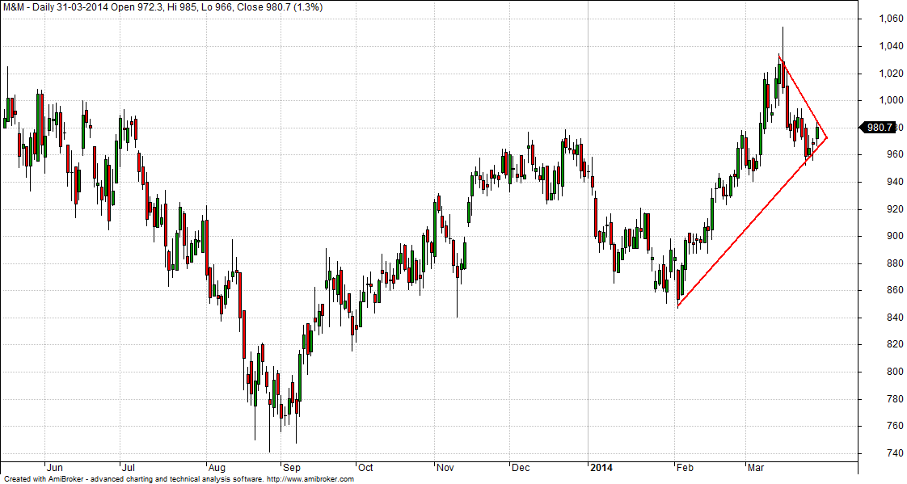Click the Feb label on the date axis
Viewport: 907px width, 484px height.
click(685, 467)
